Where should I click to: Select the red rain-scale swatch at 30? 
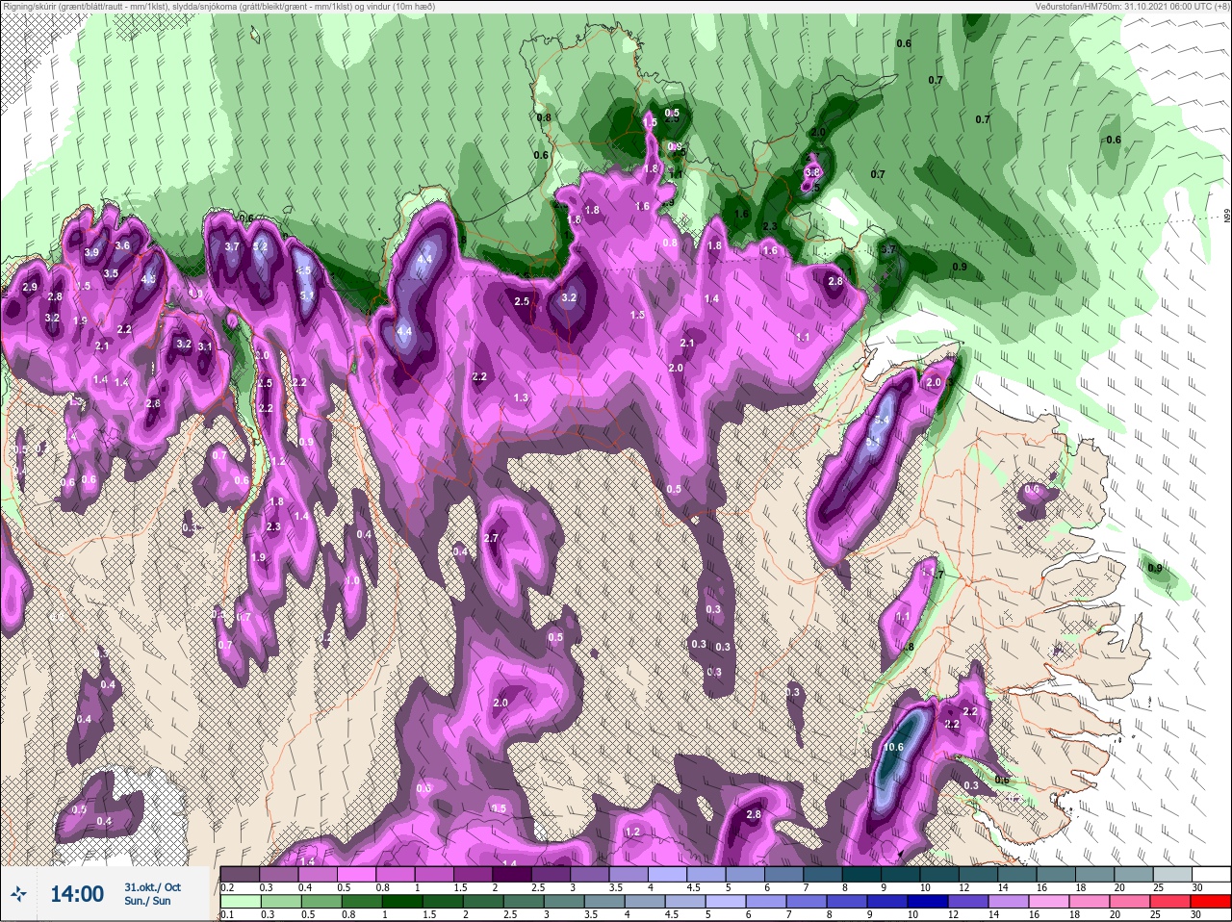click(x=1211, y=901)
